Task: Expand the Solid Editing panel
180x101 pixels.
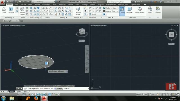Action: tap(35, 17)
